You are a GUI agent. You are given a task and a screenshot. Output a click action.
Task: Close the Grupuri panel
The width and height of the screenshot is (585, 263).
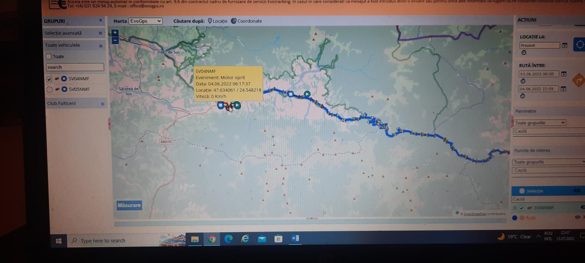(101, 20)
